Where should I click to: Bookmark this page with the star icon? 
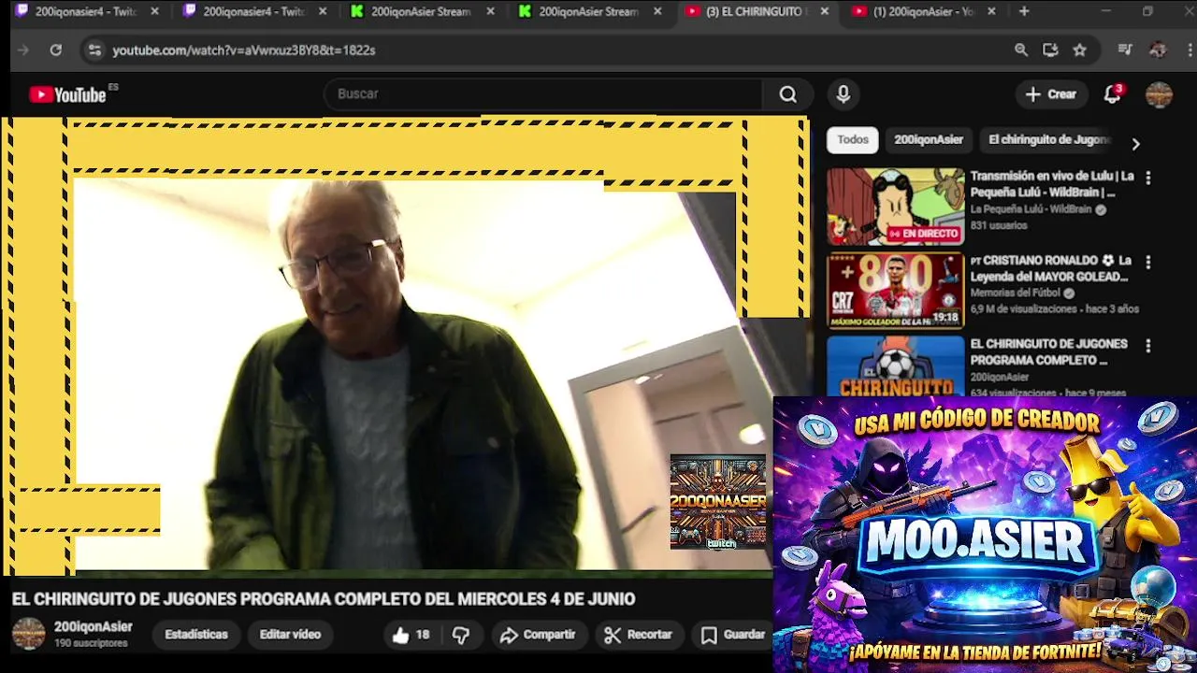pos(1080,50)
